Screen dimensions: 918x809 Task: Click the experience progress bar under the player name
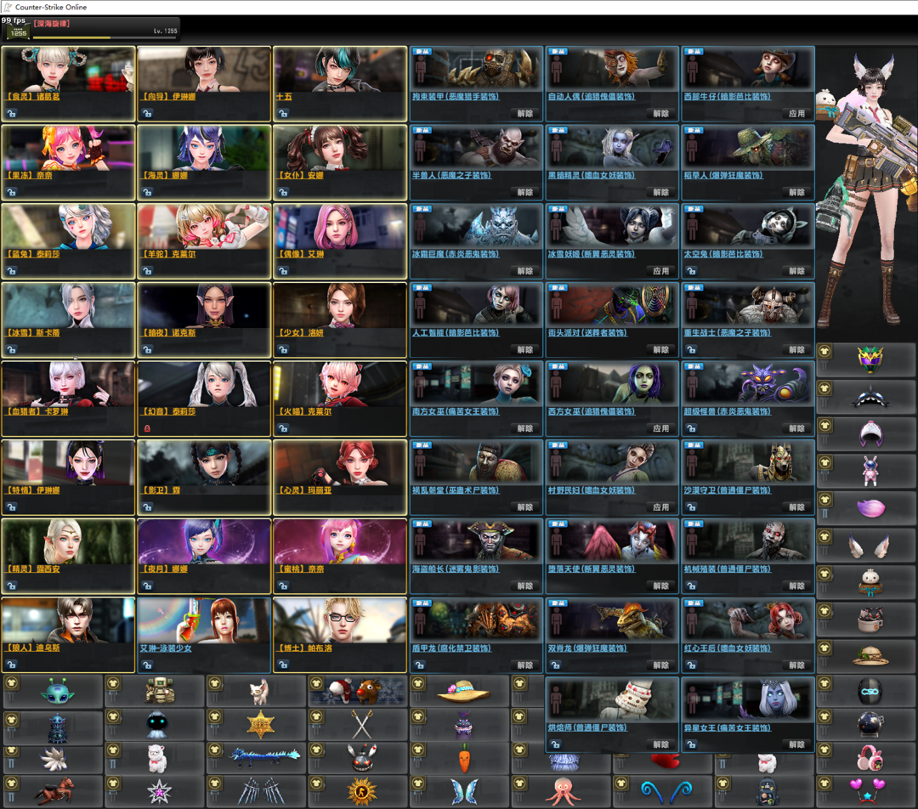coord(105,38)
